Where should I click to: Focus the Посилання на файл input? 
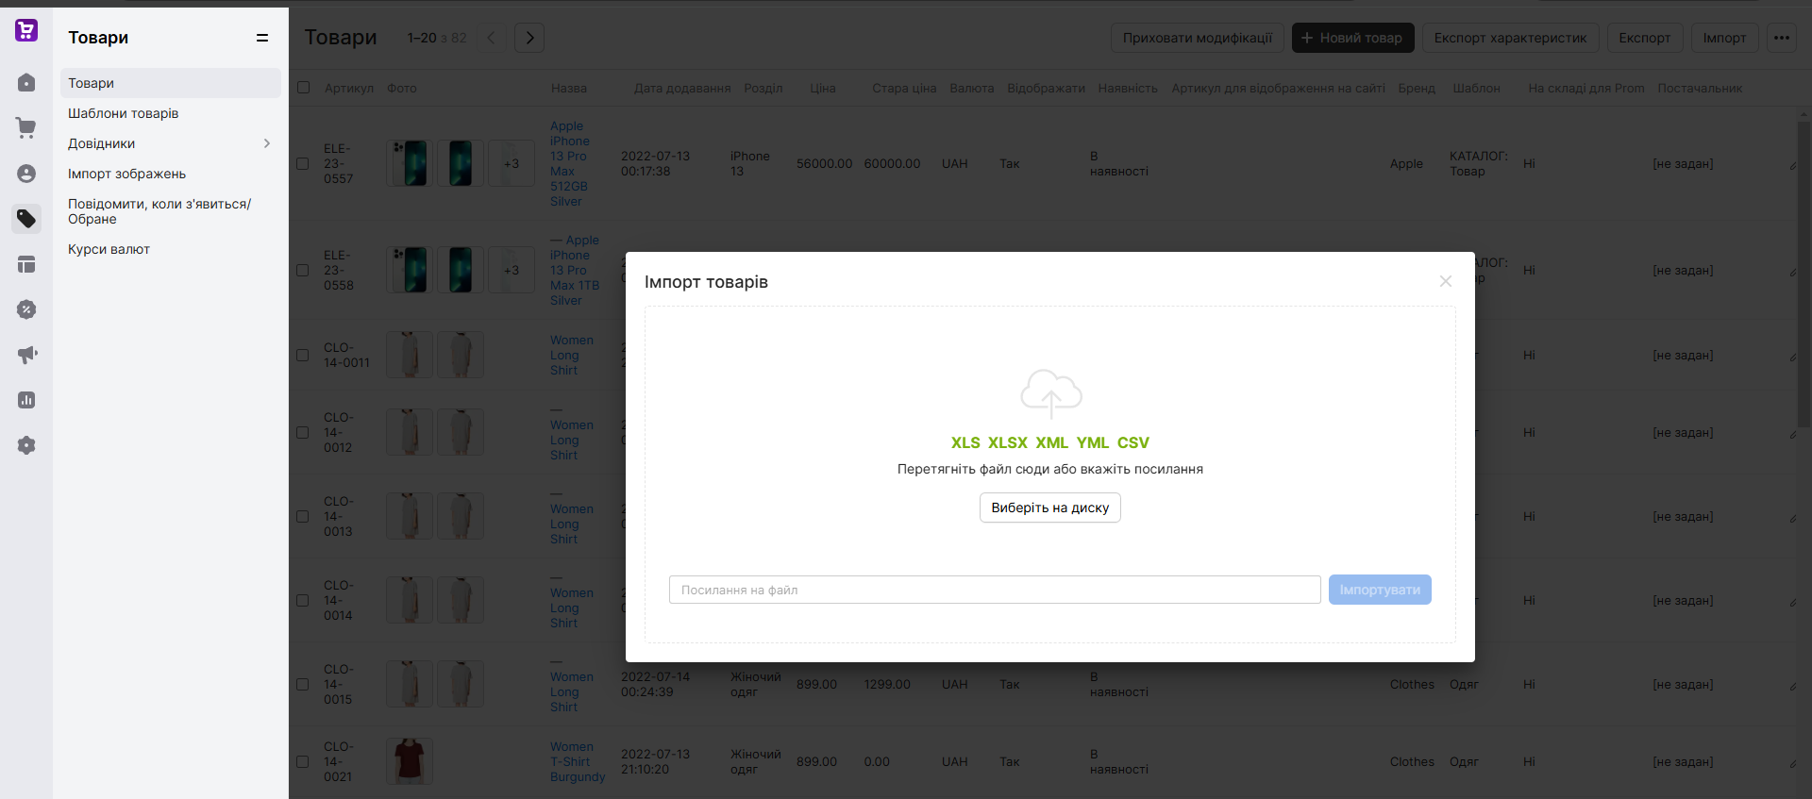pyautogui.click(x=995, y=590)
